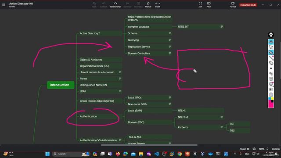Pick the yellow color swatch
The image size is (281, 158).
click(272, 99)
